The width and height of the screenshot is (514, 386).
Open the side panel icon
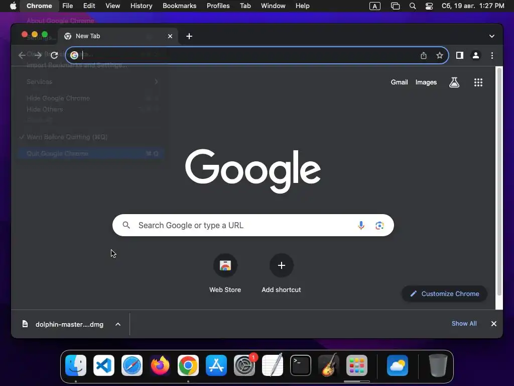[x=460, y=55]
